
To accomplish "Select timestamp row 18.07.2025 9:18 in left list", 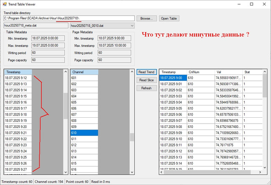I will click(x=18, y=115).
